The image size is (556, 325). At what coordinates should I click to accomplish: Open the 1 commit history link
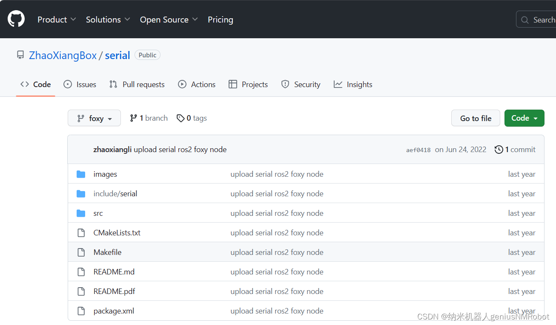coord(515,150)
